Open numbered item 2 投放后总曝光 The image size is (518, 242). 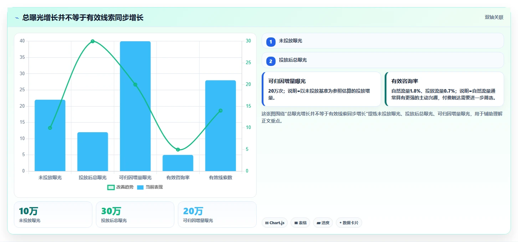pyautogui.click(x=383, y=60)
